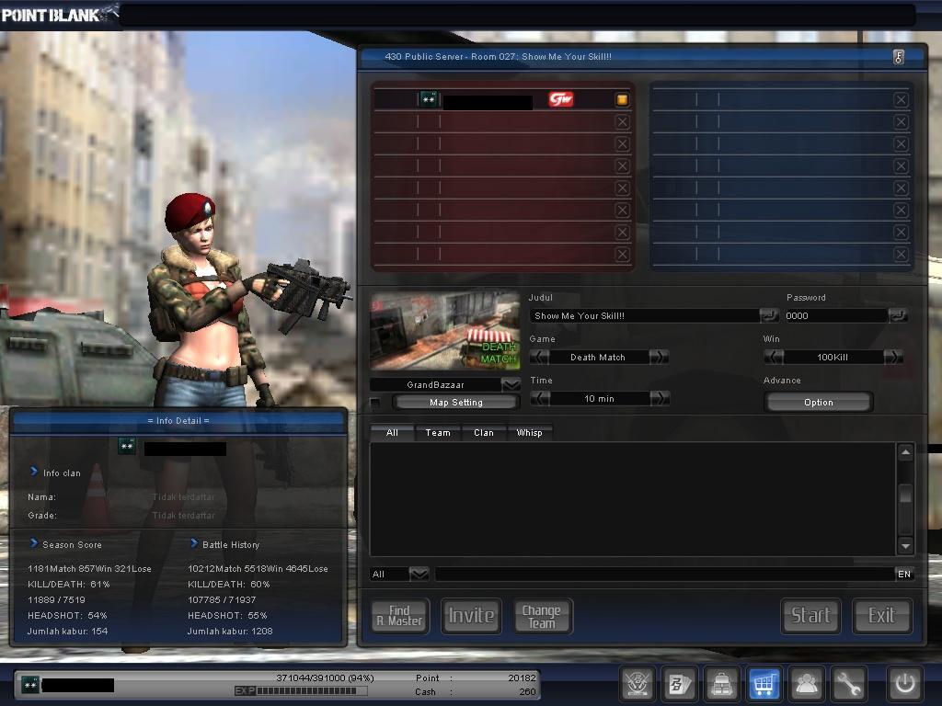Click the rank badge in Info Detail panel

(x=127, y=447)
